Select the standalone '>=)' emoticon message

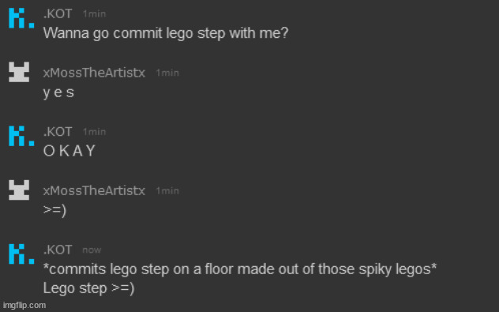[55, 210]
